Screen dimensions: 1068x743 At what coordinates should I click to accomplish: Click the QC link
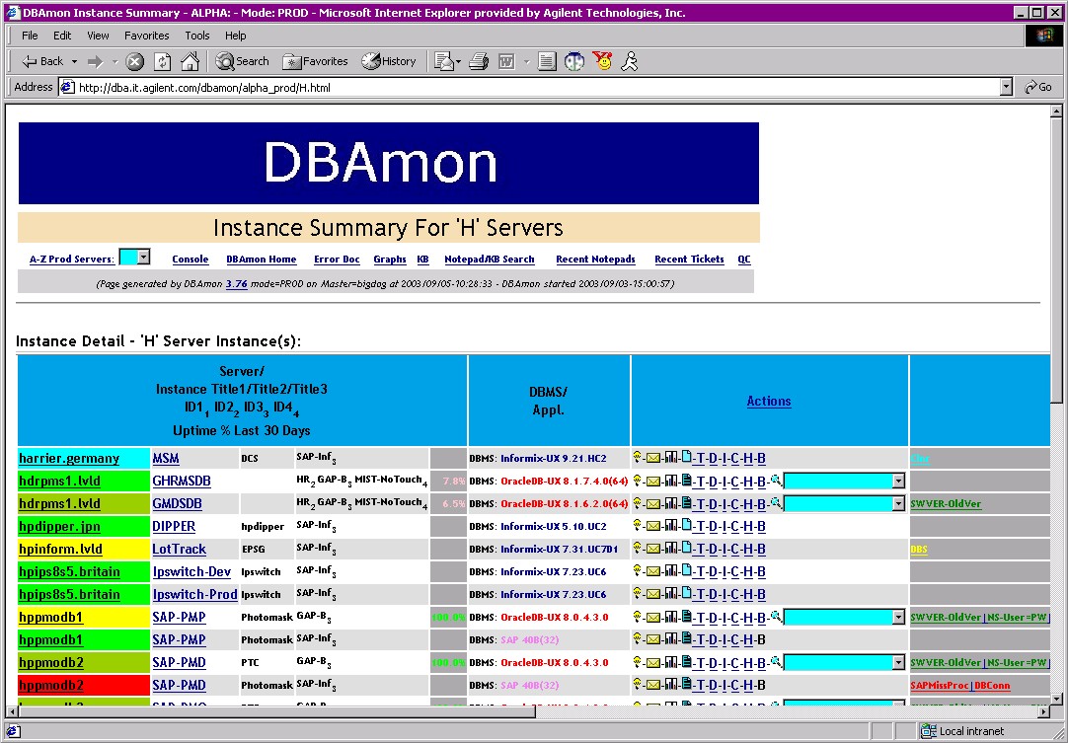pyautogui.click(x=744, y=259)
